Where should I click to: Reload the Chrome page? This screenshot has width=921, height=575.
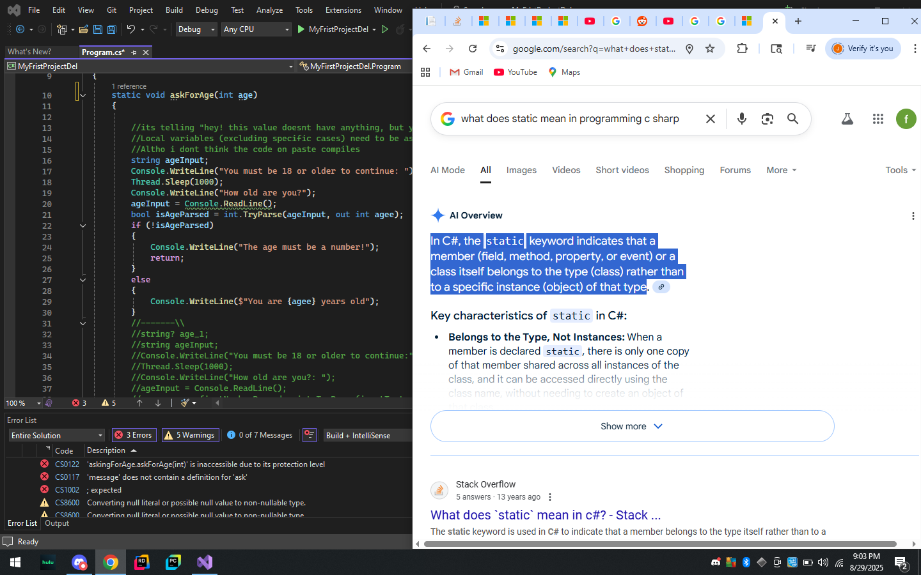click(473, 49)
